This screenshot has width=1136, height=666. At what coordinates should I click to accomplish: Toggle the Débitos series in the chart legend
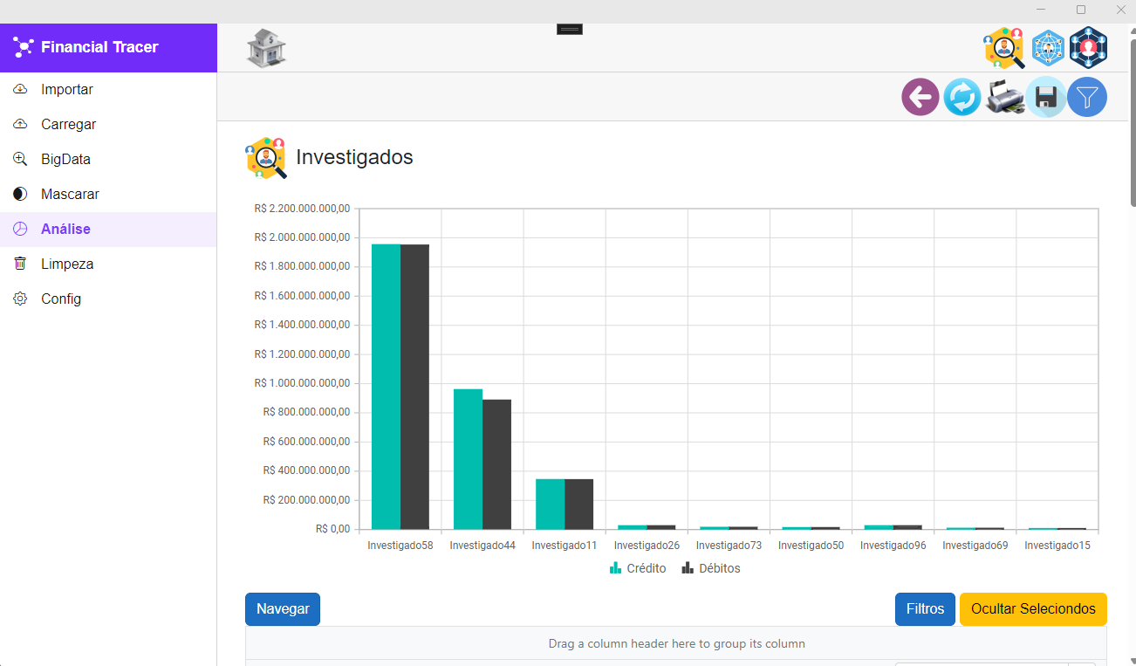(x=711, y=568)
